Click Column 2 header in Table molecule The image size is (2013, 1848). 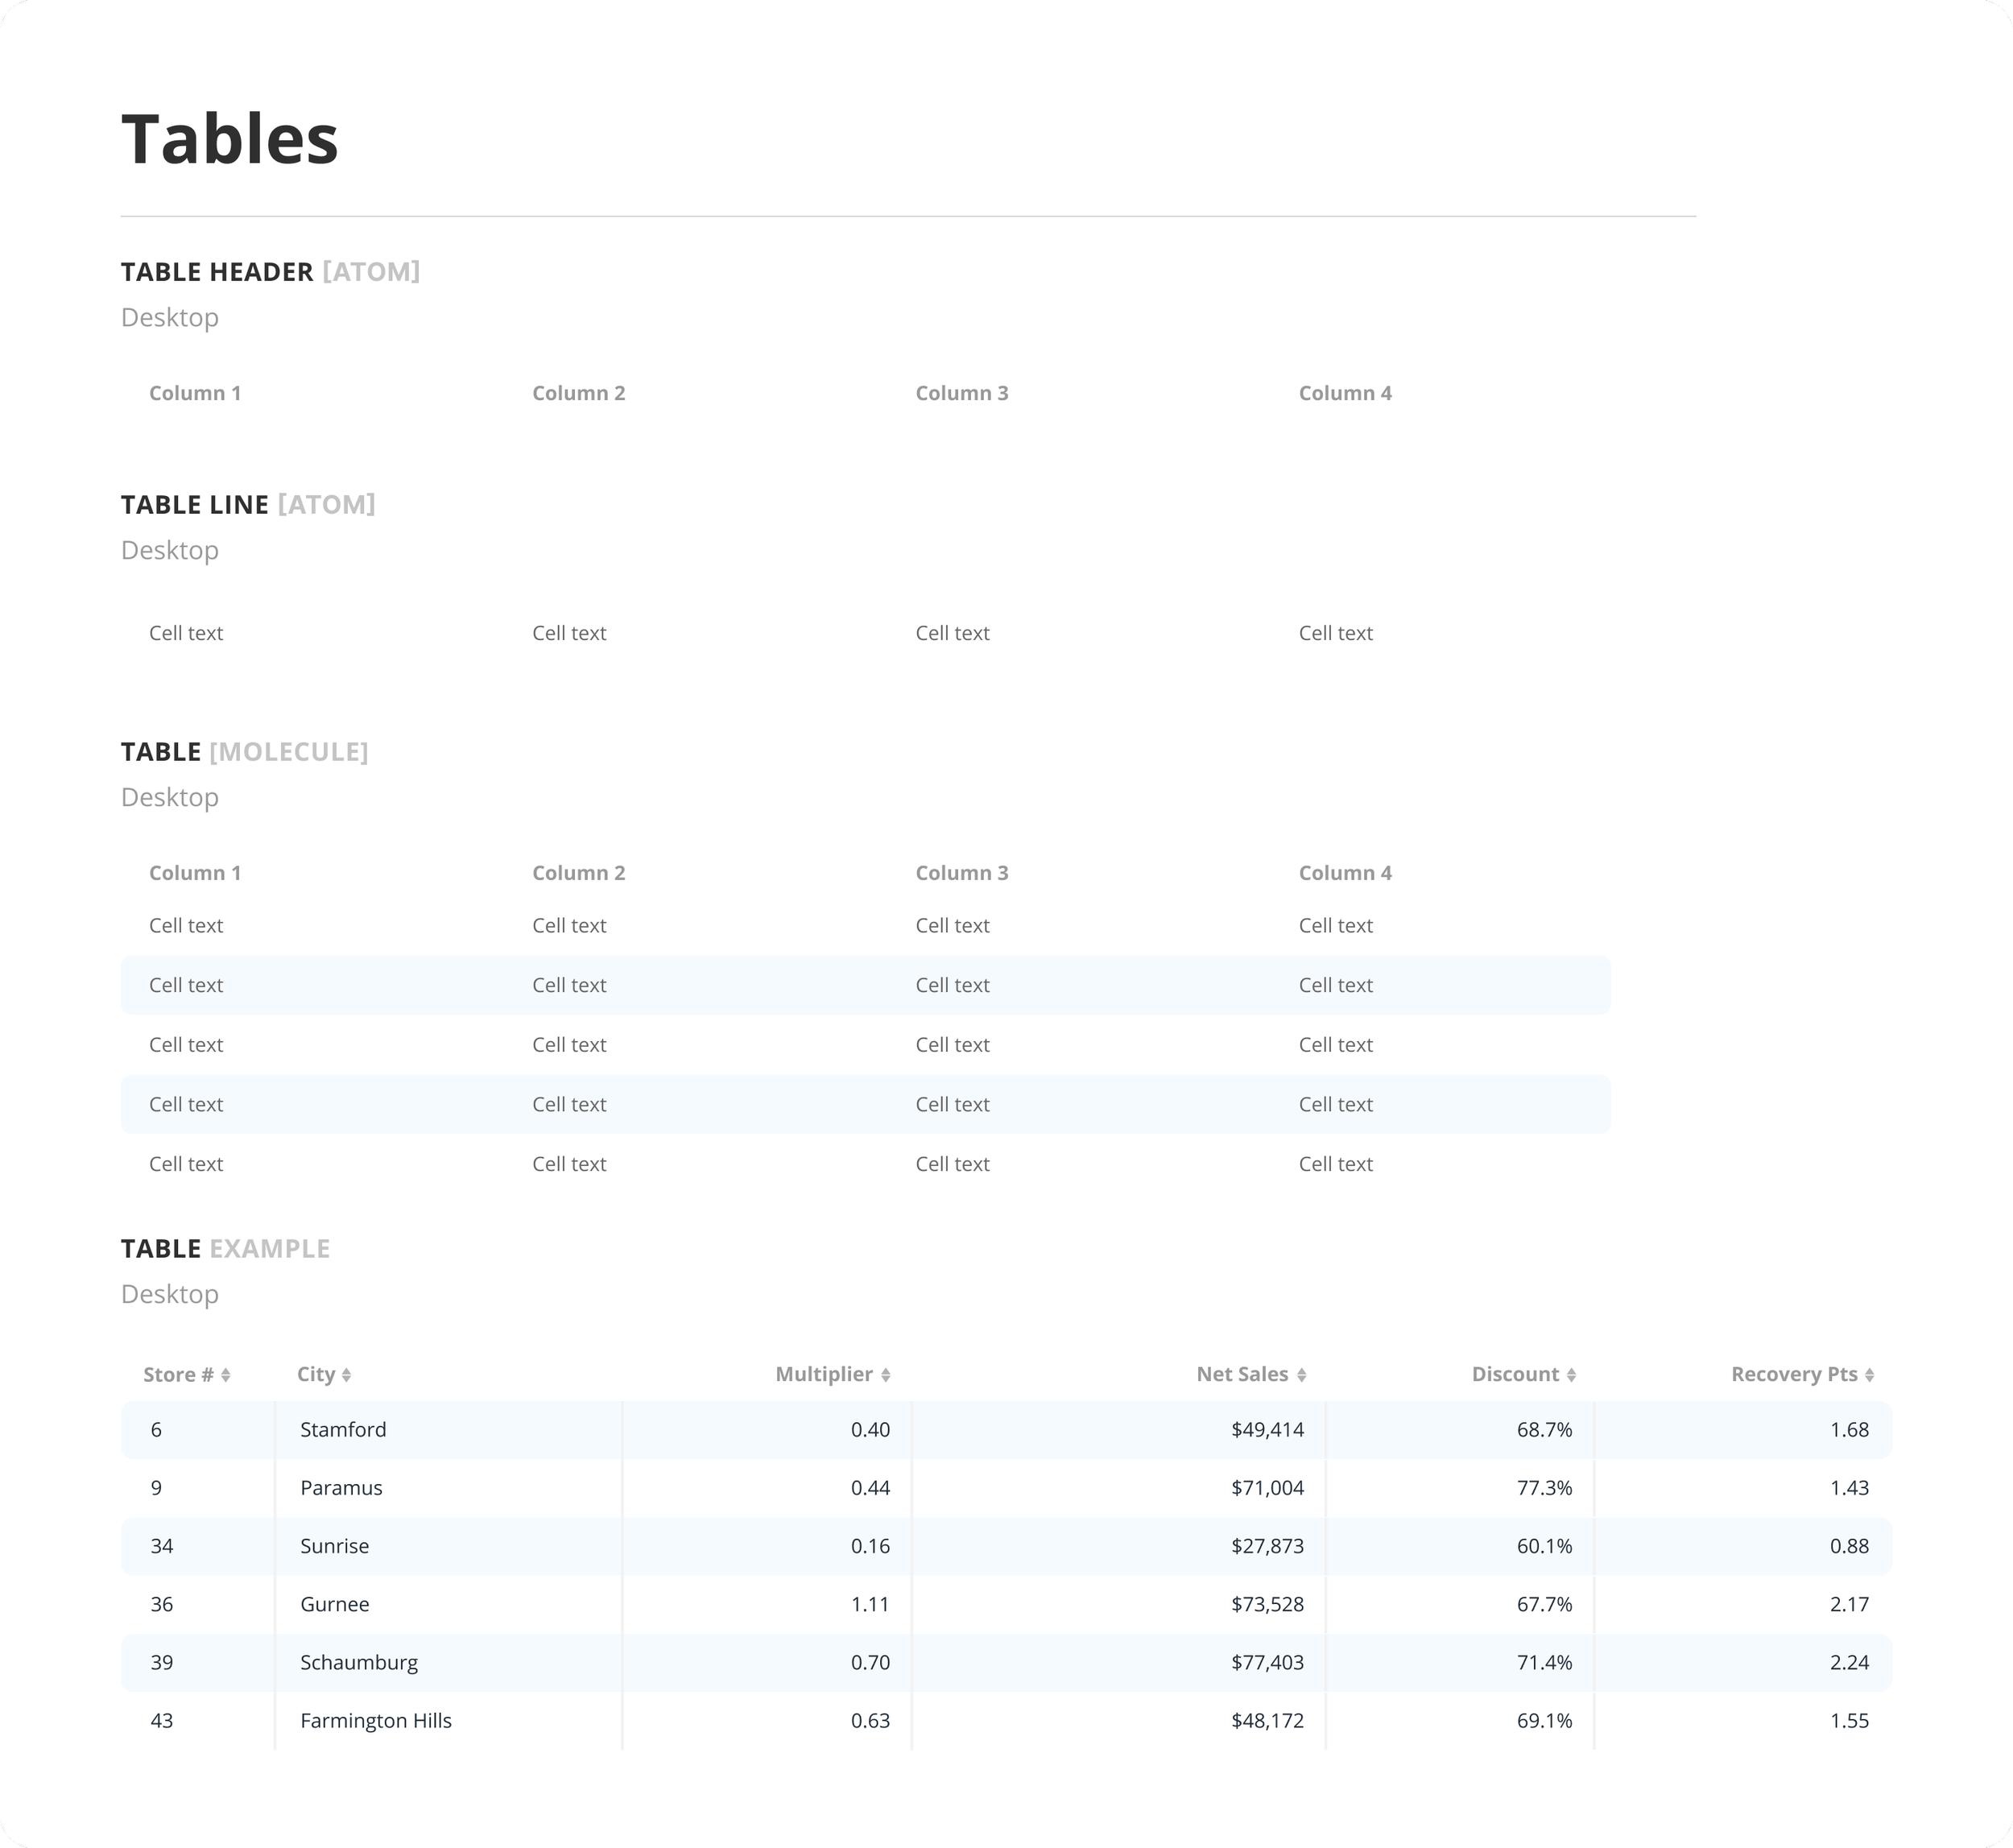[579, 873]
